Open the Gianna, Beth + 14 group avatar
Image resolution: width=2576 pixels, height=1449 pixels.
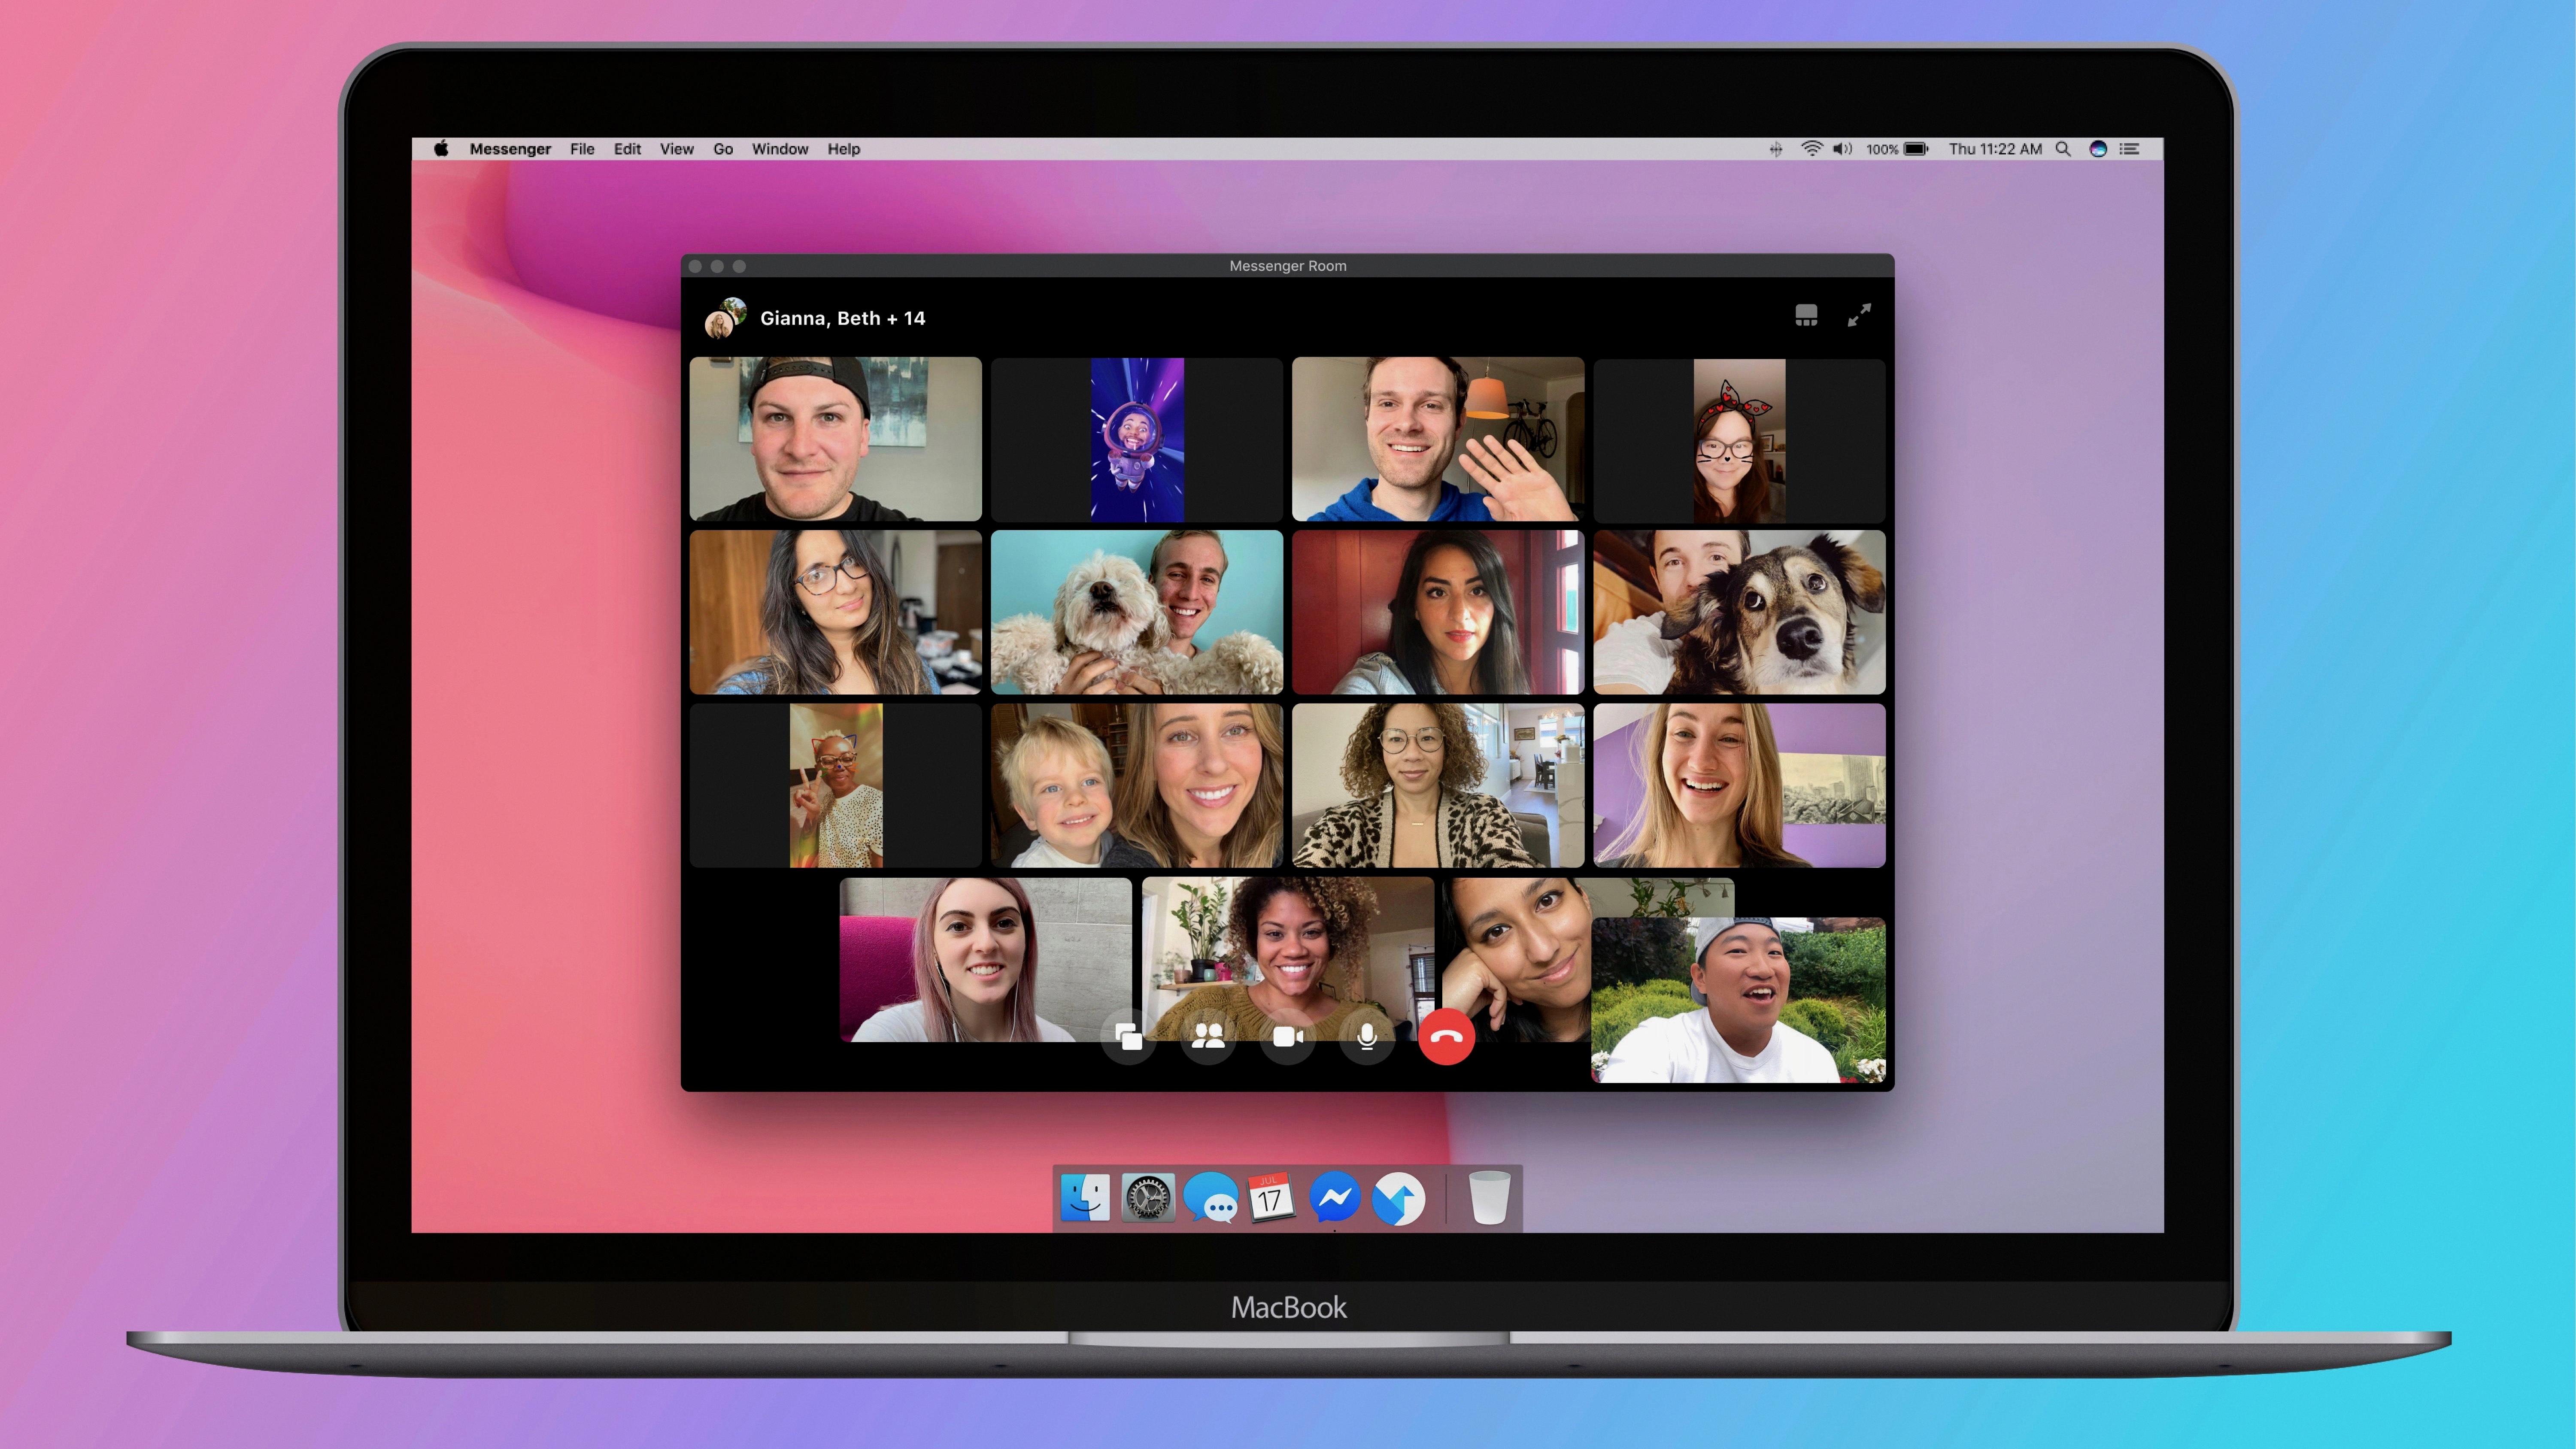click(x=725, y=318)
